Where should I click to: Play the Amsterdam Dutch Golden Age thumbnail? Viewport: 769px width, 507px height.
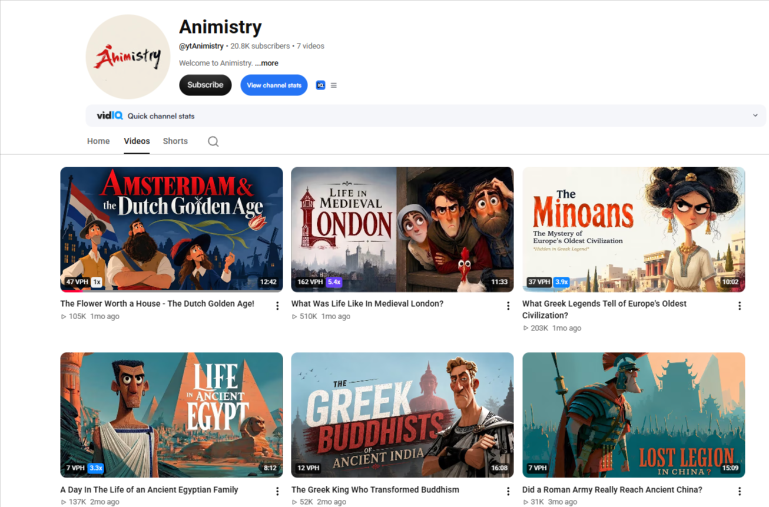[x=171, y=230]
